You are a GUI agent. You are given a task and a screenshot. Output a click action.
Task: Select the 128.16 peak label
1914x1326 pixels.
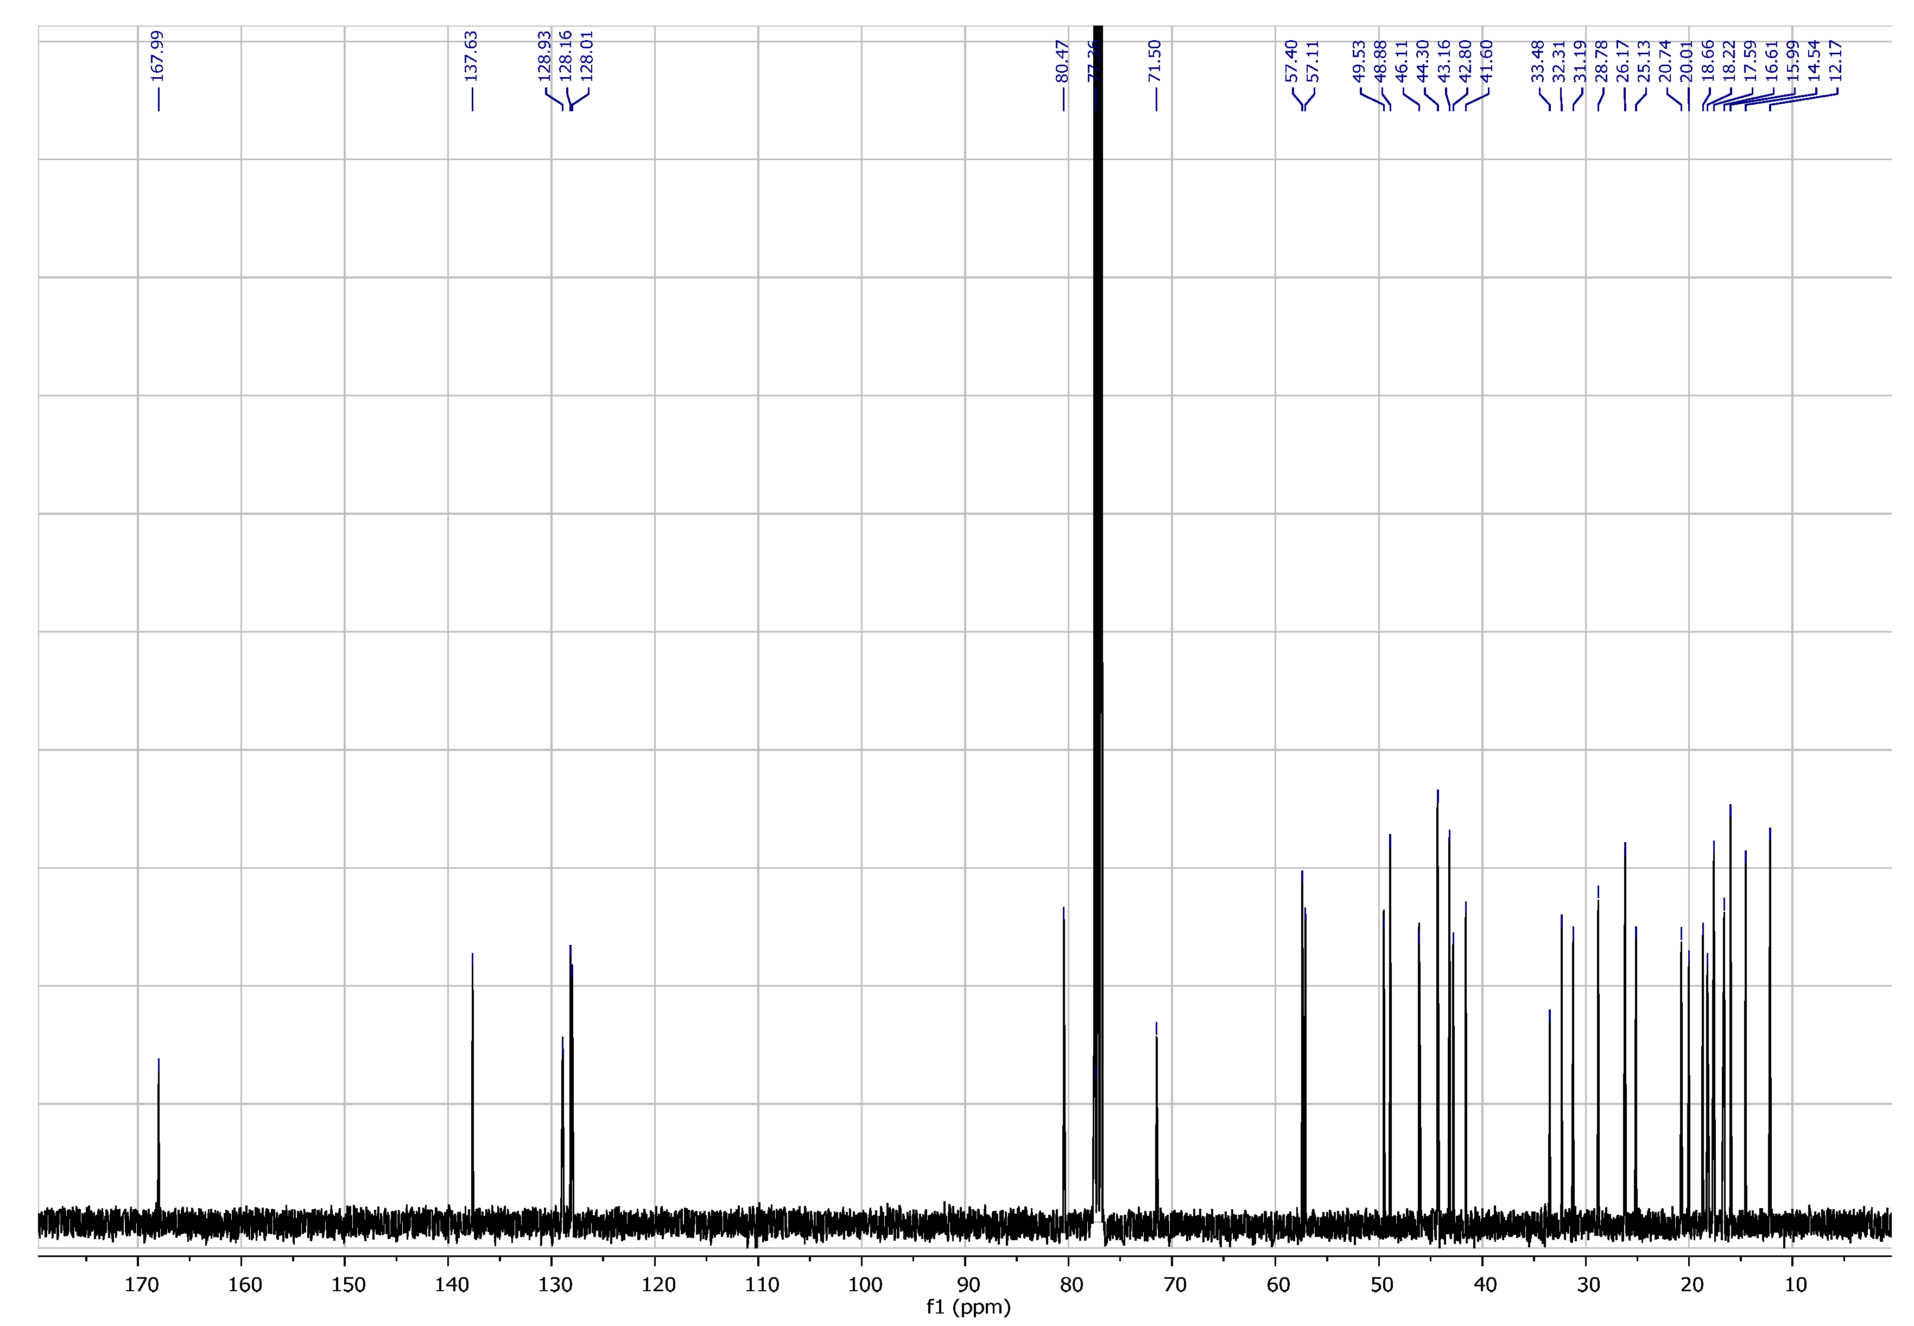pyautogui.click(x=566, y=56)
